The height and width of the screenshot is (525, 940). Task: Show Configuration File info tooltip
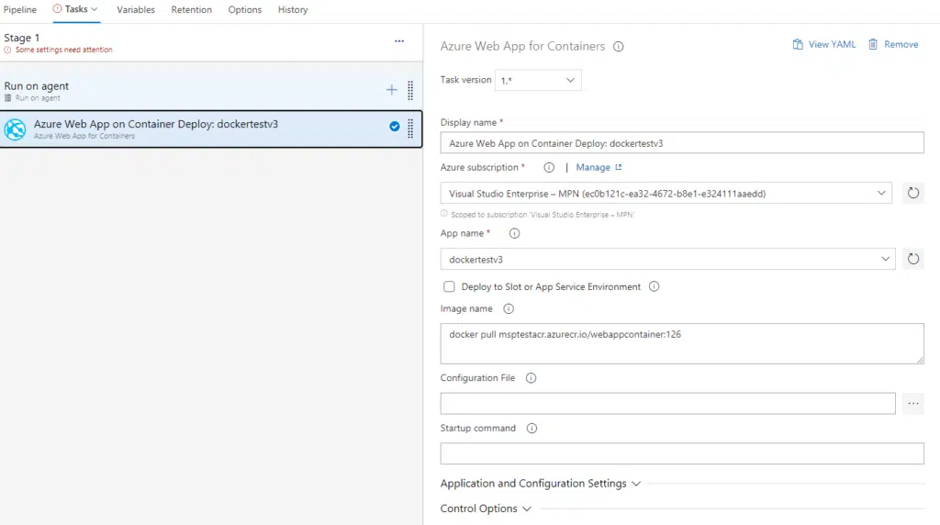(531, 378)
